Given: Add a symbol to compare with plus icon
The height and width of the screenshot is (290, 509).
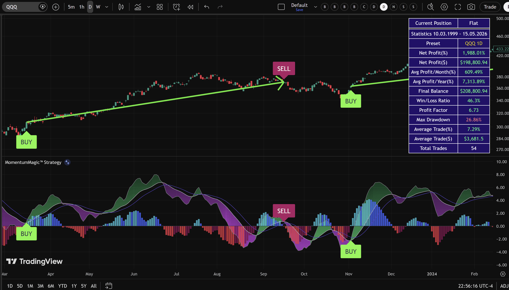Looking at the screenshot, I should (56, 7).
